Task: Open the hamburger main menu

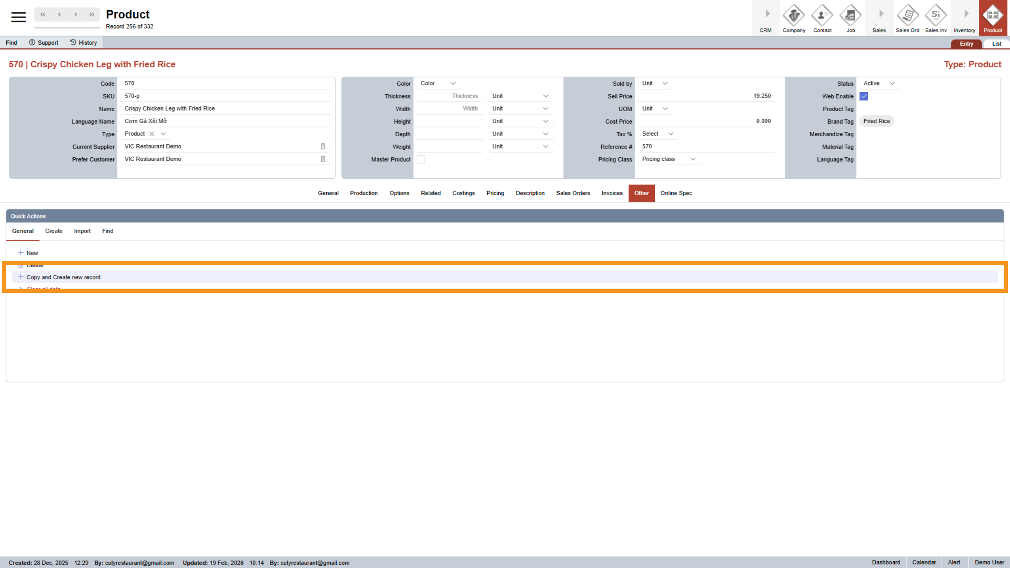Action: (x=18, y=17)
